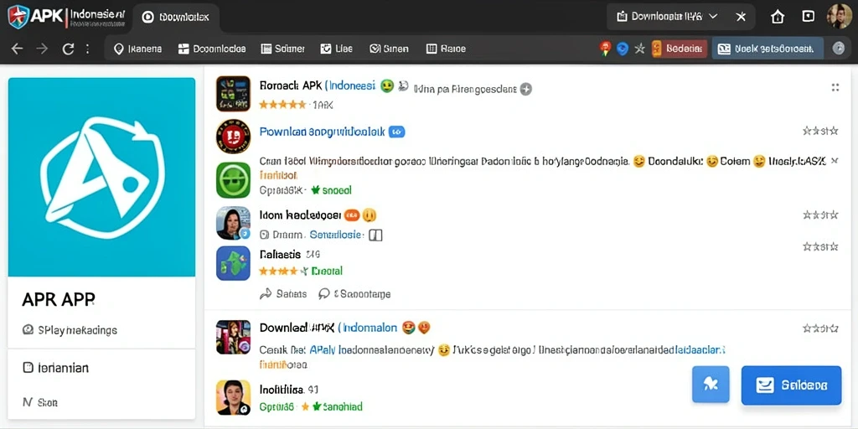Rate the Pownload result with stars
Viewport: 858px width, 429px height.
click(819, 131)
